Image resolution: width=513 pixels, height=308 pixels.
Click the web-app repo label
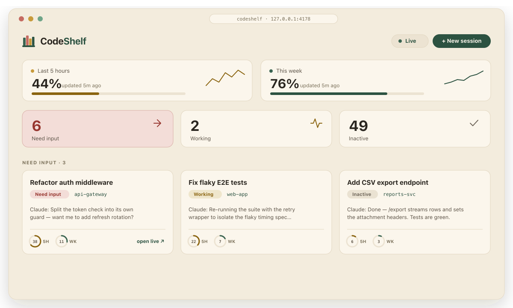pyautogui.click(x=237, y=194)
